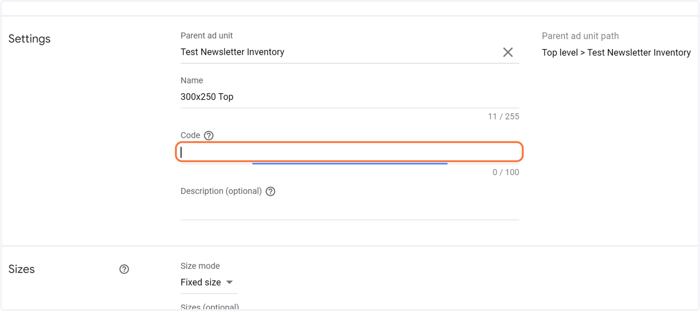Place cursor in the Code input box
This screenshot has height=311, width=700.
[350, 152]
